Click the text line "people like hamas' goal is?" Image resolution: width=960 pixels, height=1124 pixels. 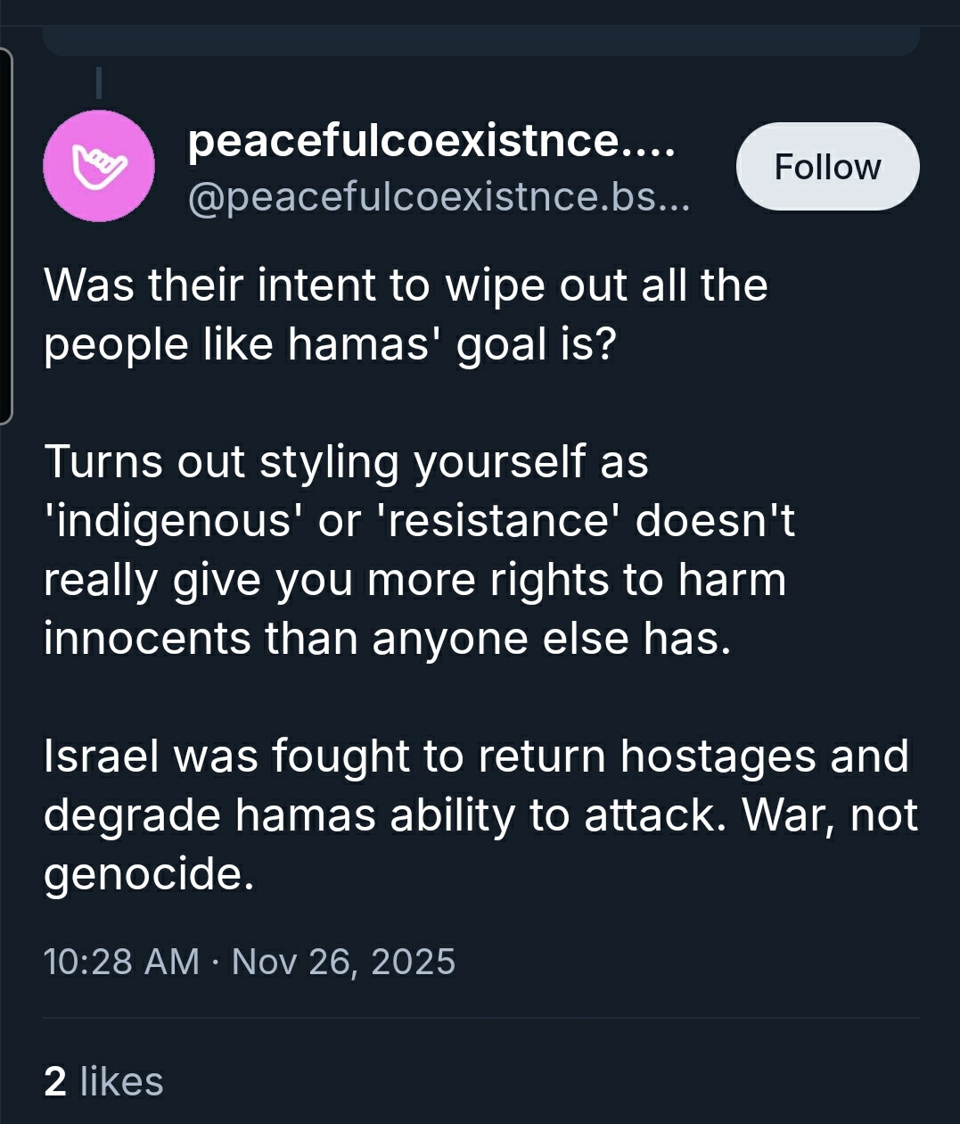click(x=330, y=344)
